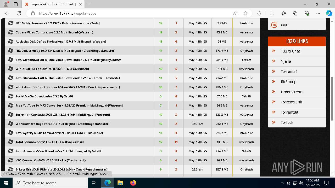Viewport: 335px width, 188px height.
Task: Open uploader Sats99 on Social Media Downloader row
Action: [x=247, y=96]
